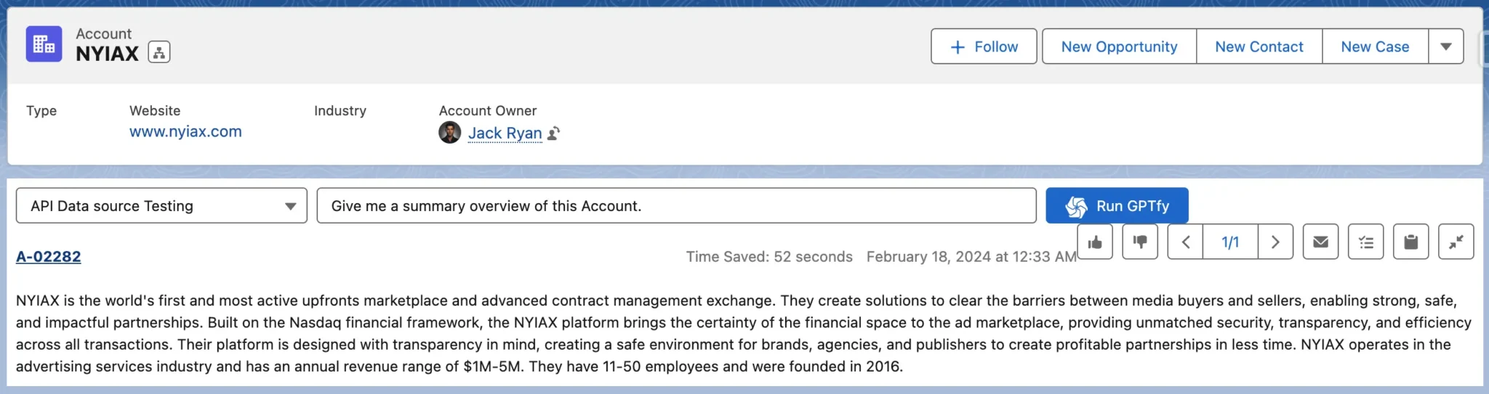
Task: Expand more actions arrow beside New Case
Action: click(x=1445, y=47)
